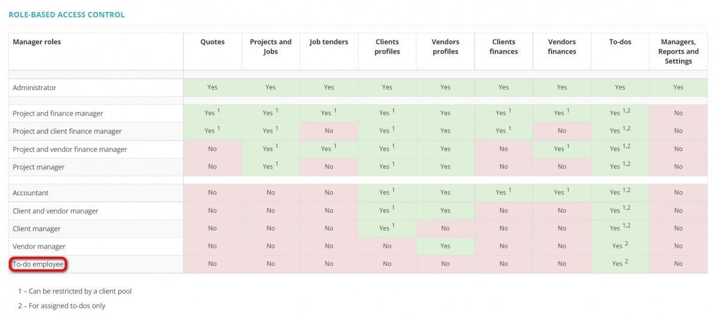Click the Job tenders column header
717x316 pixels.
click(x=329, y=42)
